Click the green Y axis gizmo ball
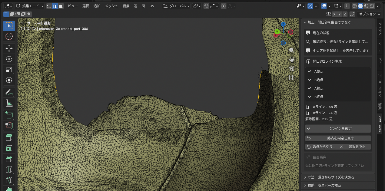Viewport: 385px width, 191px height. (x=277, y=31)
